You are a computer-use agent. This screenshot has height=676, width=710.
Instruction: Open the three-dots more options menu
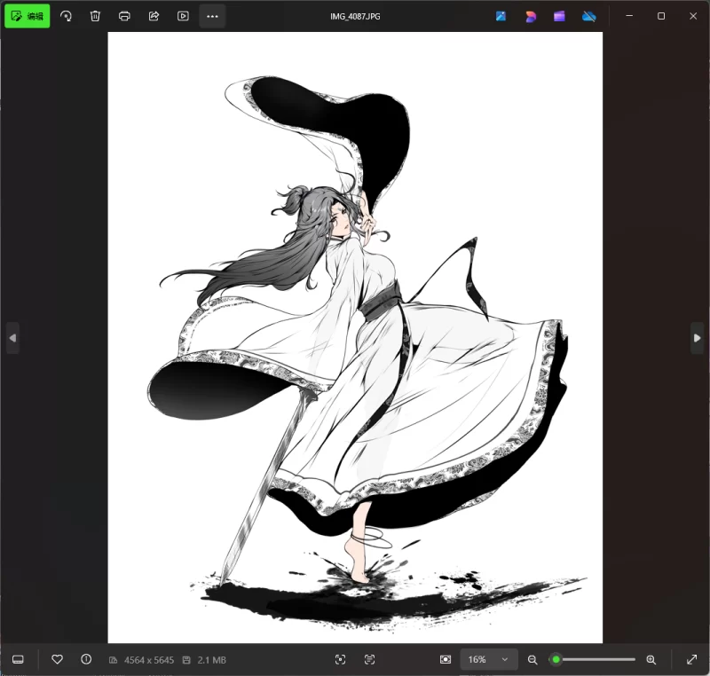tap(212, 16)
